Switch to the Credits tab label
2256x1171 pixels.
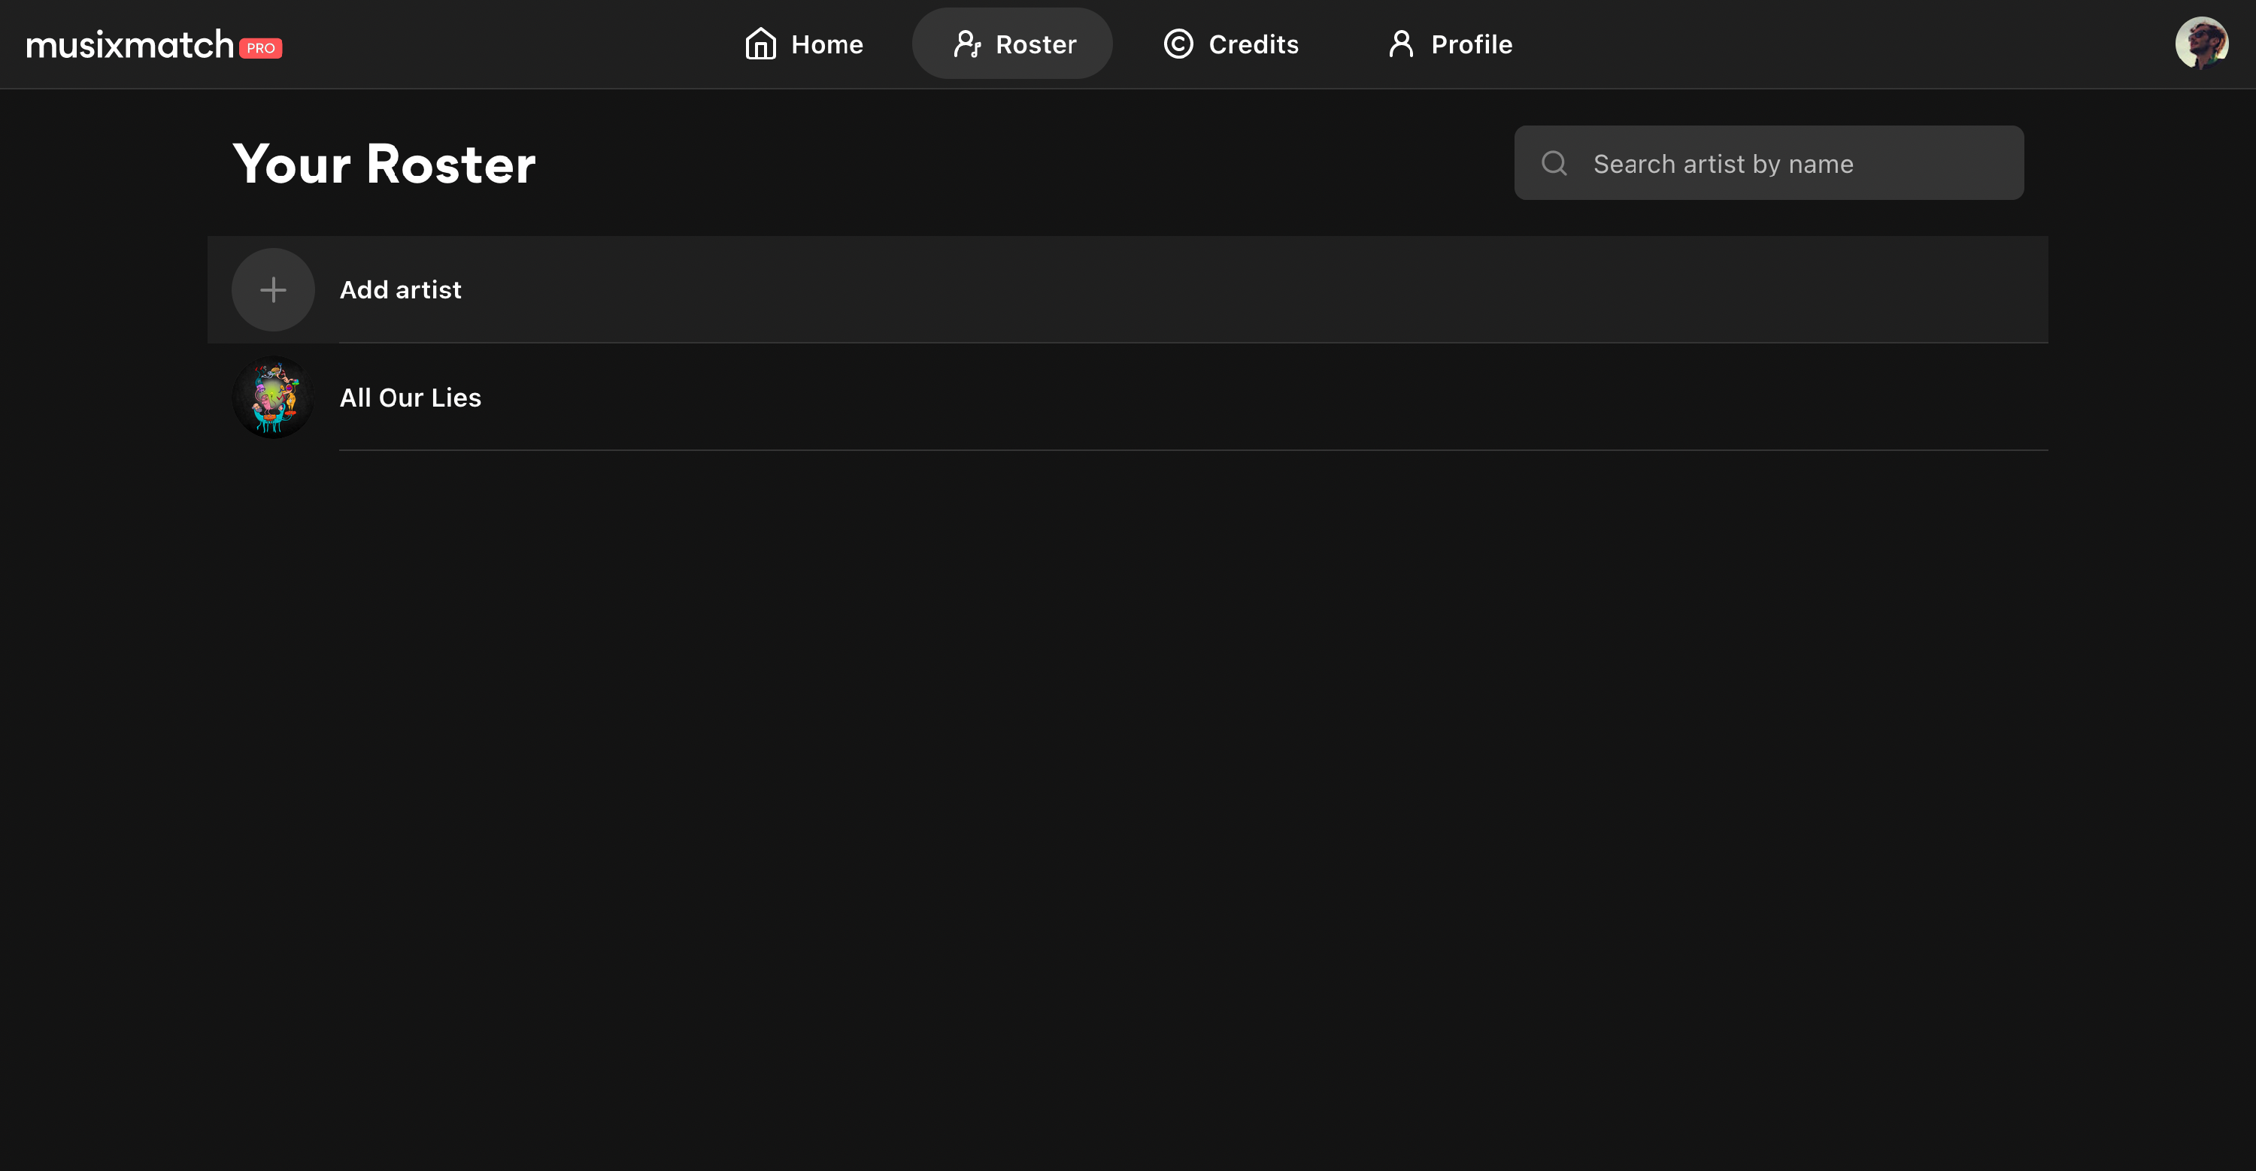pyautogui.click(x=1254, y=44)
